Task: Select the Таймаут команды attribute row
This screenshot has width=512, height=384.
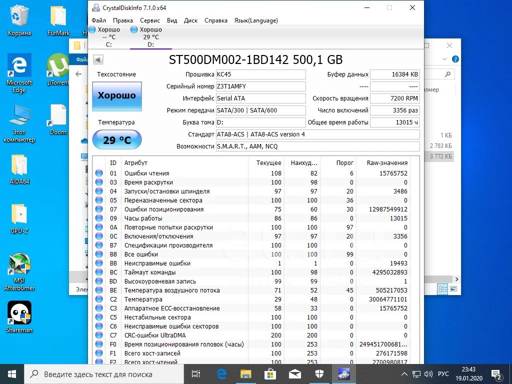Action: pyautogui.click(x=251, y=272)
